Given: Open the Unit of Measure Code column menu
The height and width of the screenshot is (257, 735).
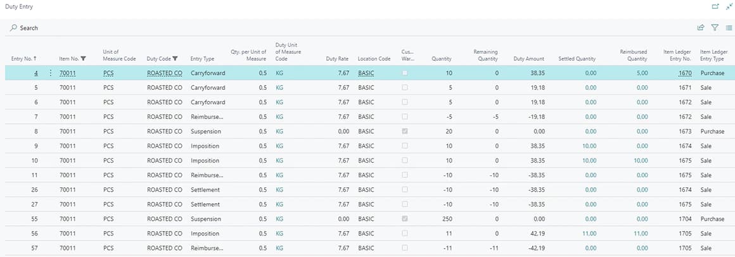Looking at the screenshot, I should [x=119, y=55].
